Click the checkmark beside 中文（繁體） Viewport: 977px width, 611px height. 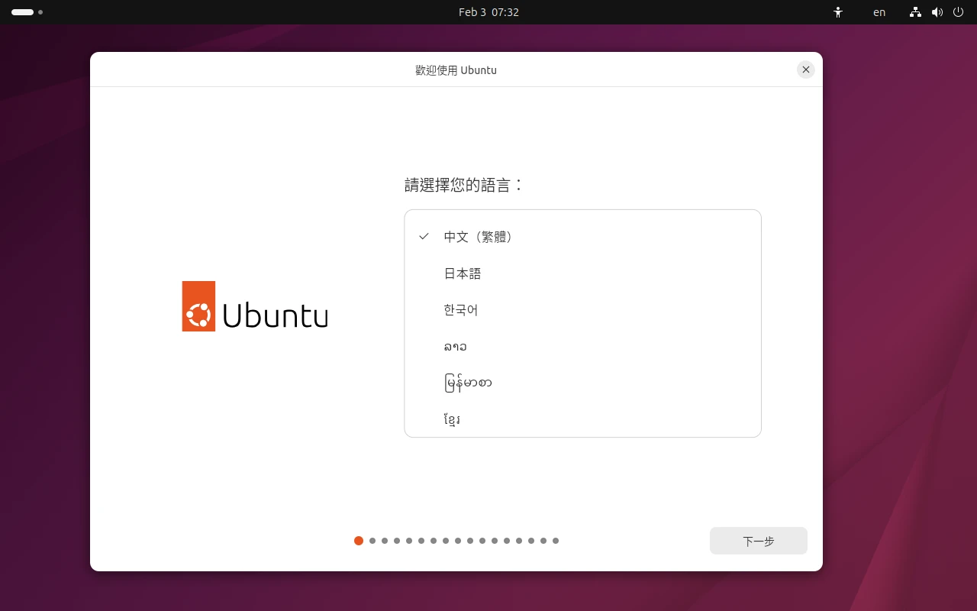click(424, 237)
